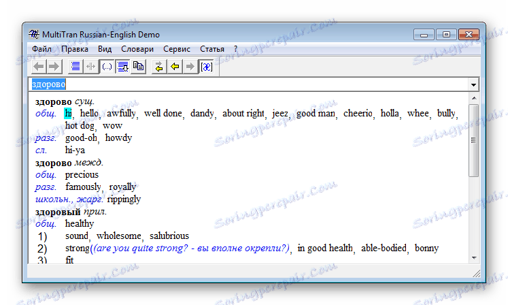Open the Статья menu

[x=212, y=49]
